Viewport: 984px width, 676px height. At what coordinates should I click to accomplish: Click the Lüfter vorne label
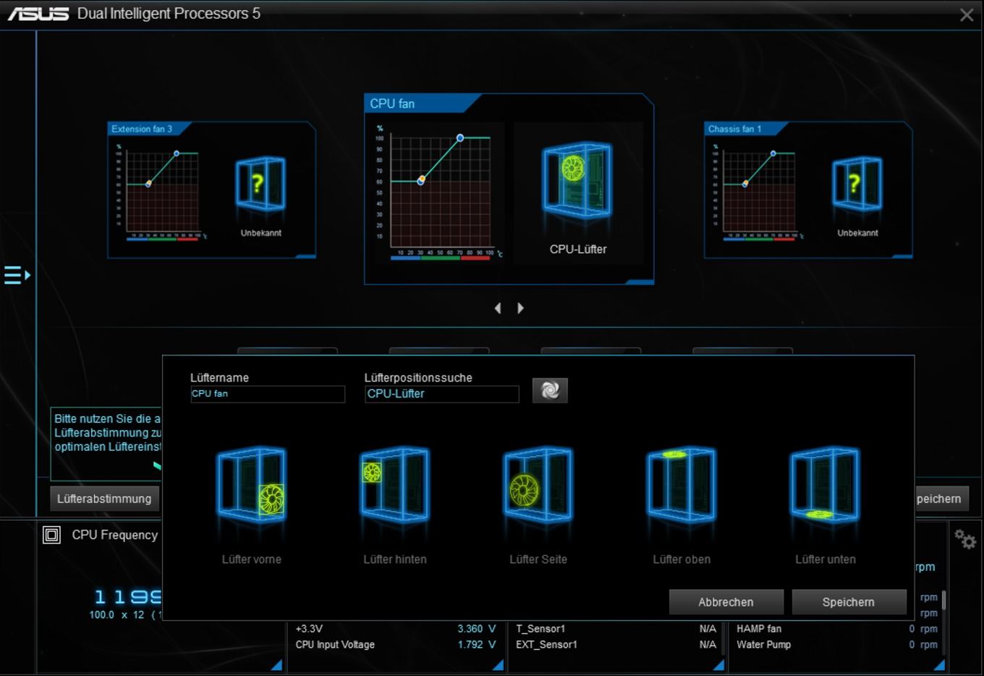[252, 559]
